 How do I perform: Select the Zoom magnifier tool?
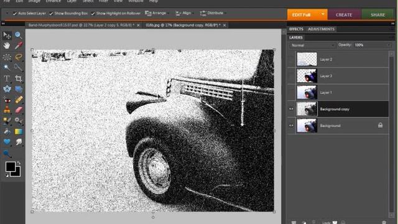[x=18, y=35]
